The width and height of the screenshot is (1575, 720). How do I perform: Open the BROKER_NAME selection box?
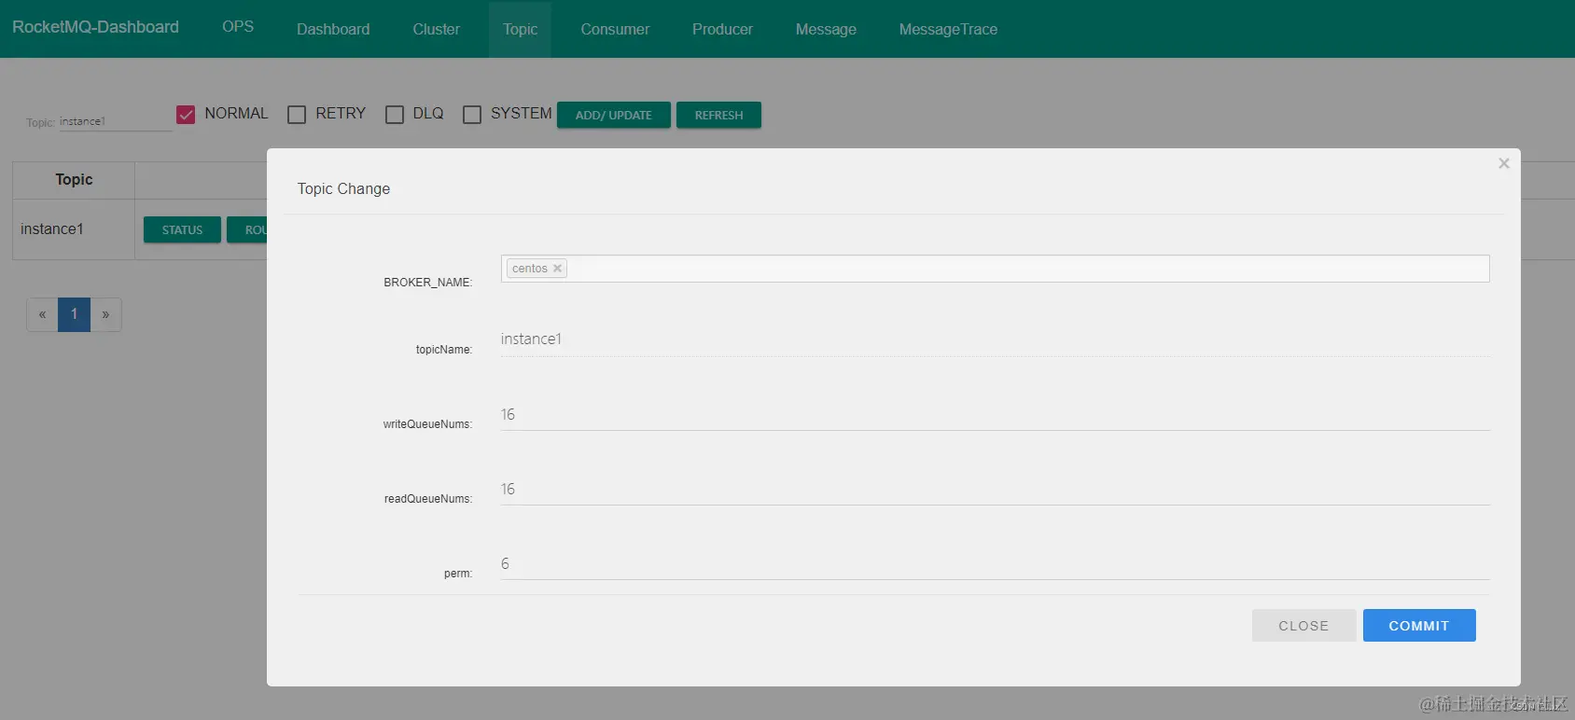point(995,269)
